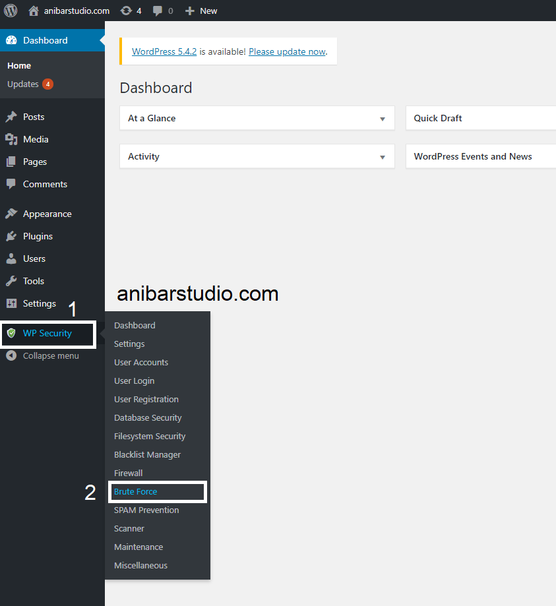Open the Settings menu in main sidebar
The width and height of the screenshot is (556, 606).
39,303
